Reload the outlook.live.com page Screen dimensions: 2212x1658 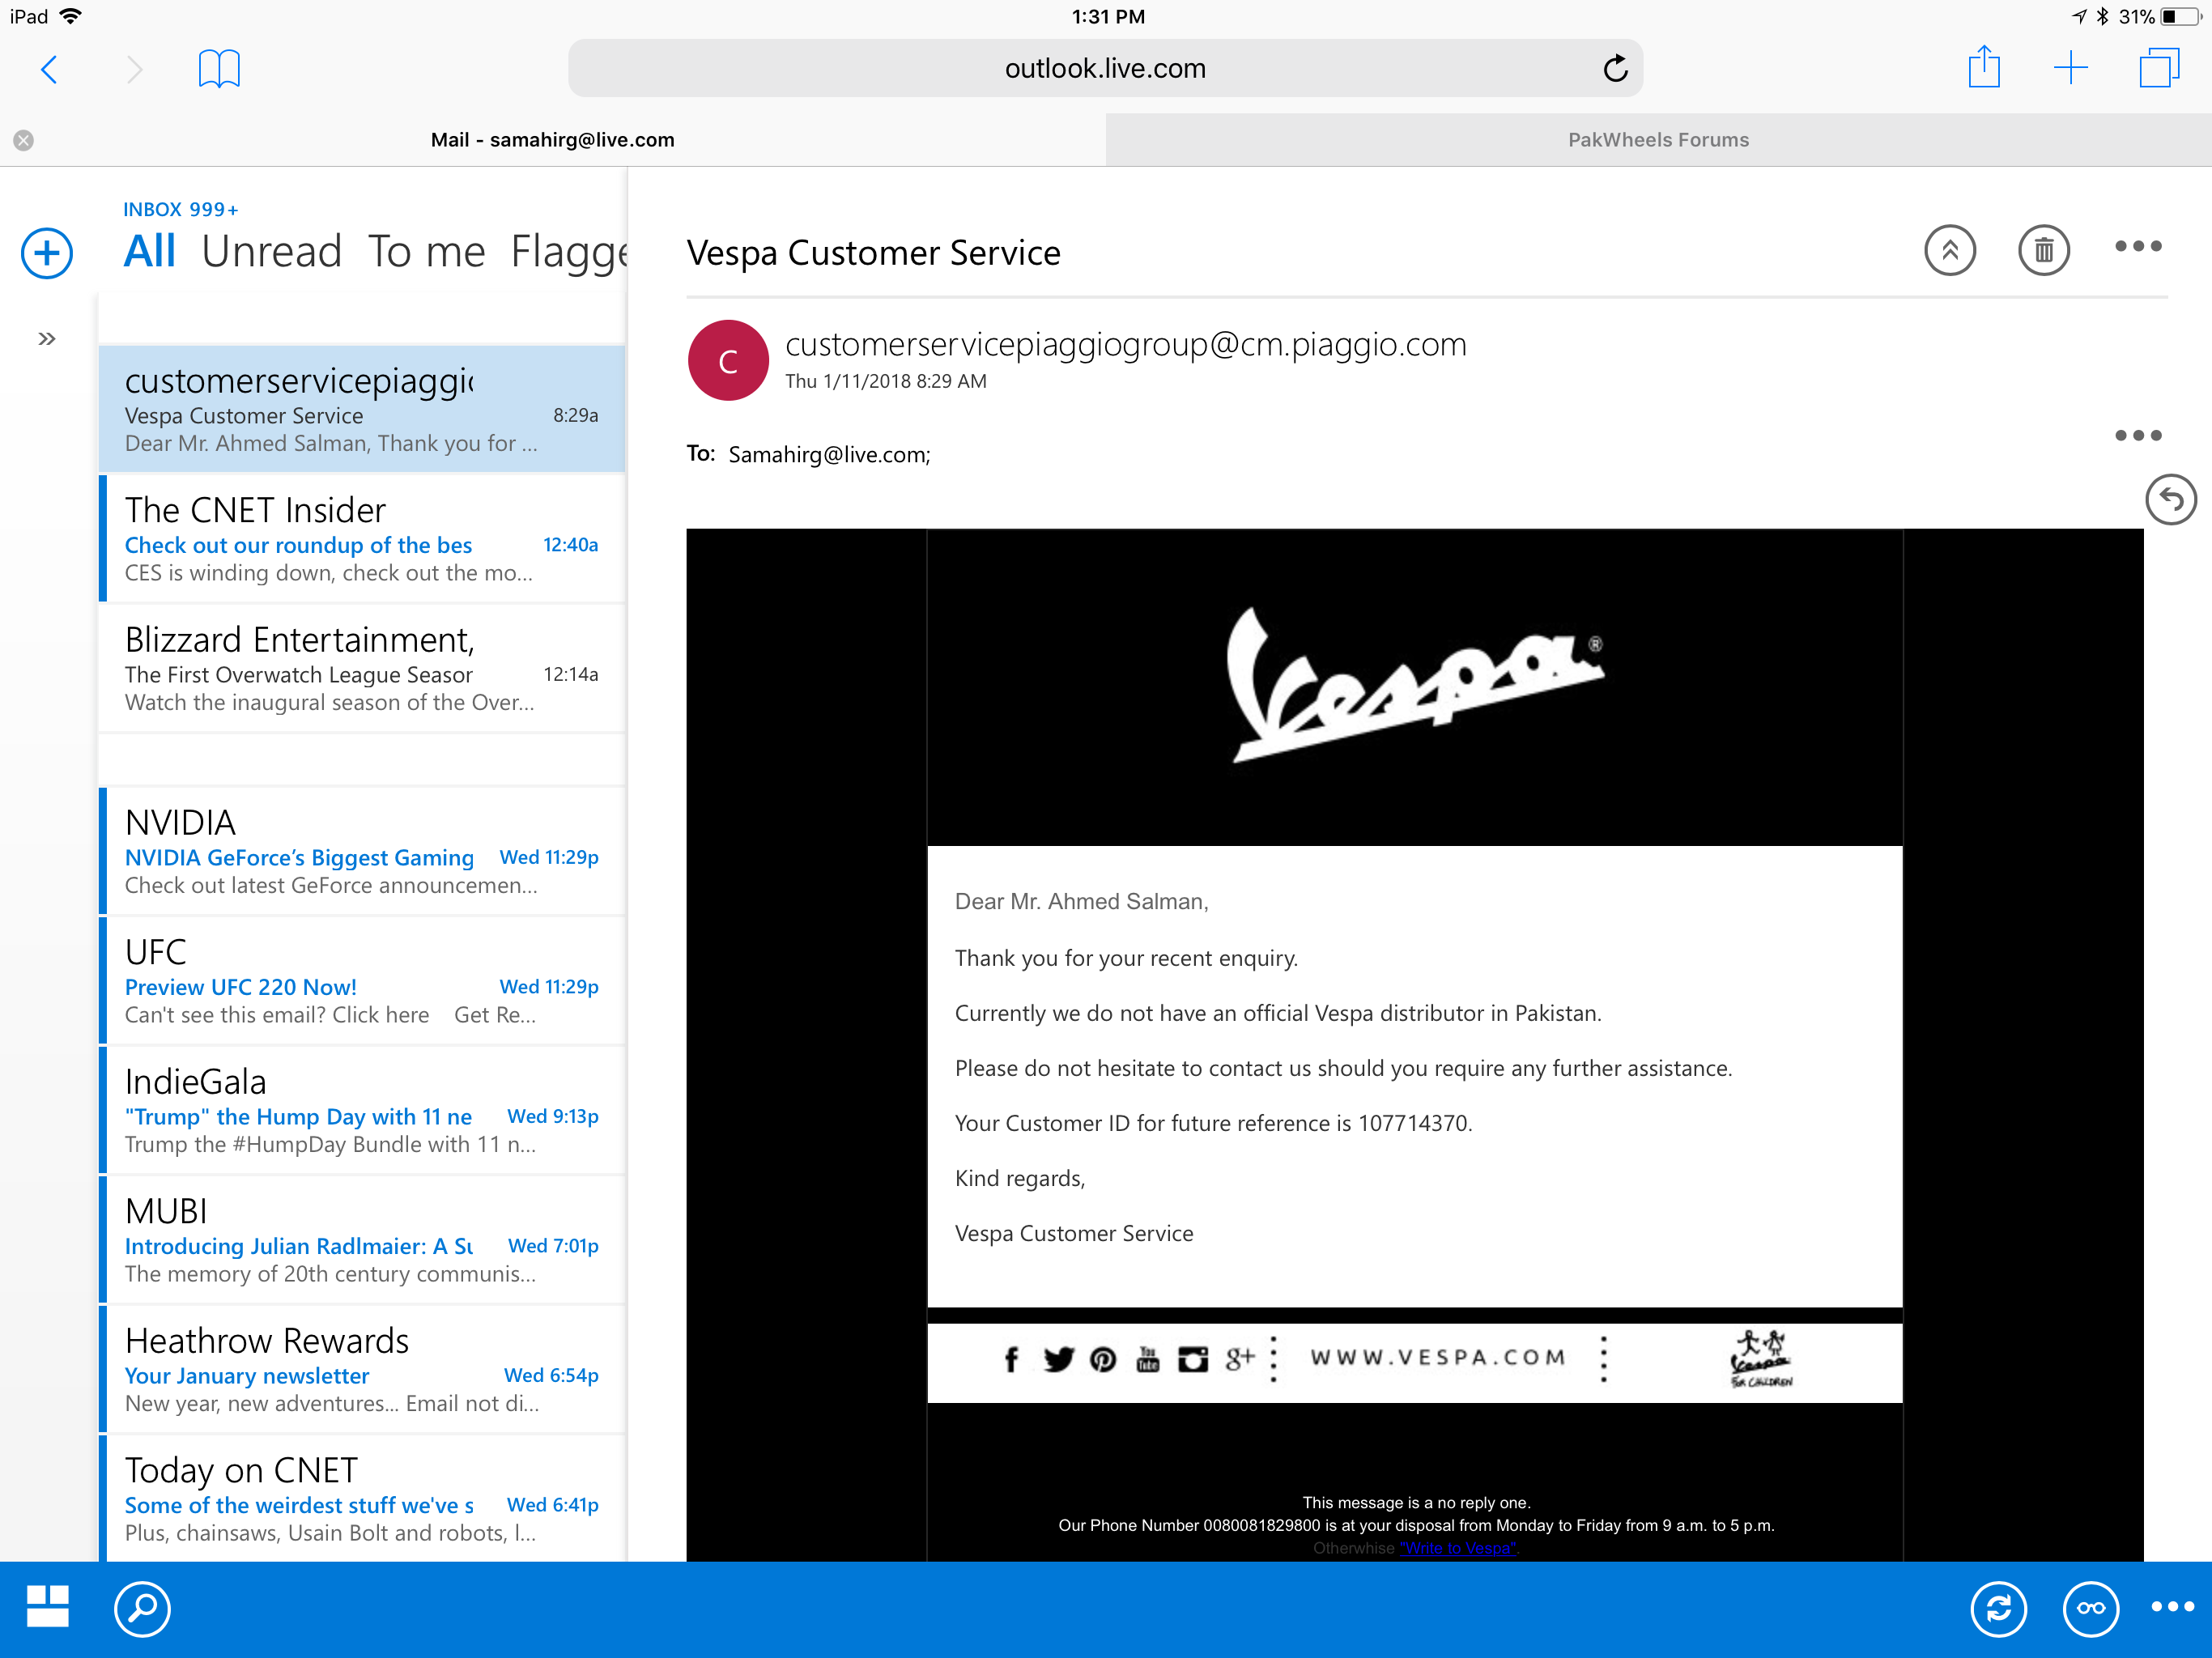point(1615,68)
